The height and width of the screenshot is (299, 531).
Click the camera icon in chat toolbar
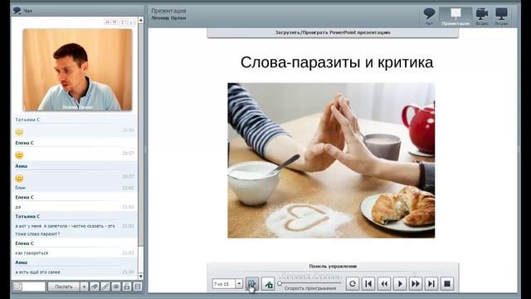coord(116,287)
